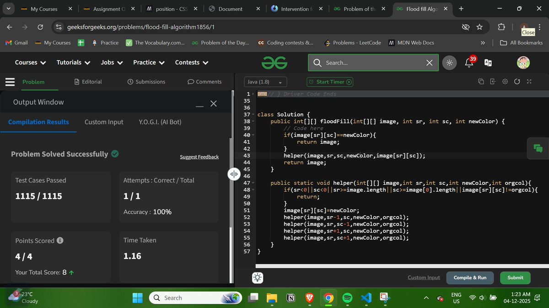Reset code with the refresh icon

pyautogui.click(x=517, y=82)
